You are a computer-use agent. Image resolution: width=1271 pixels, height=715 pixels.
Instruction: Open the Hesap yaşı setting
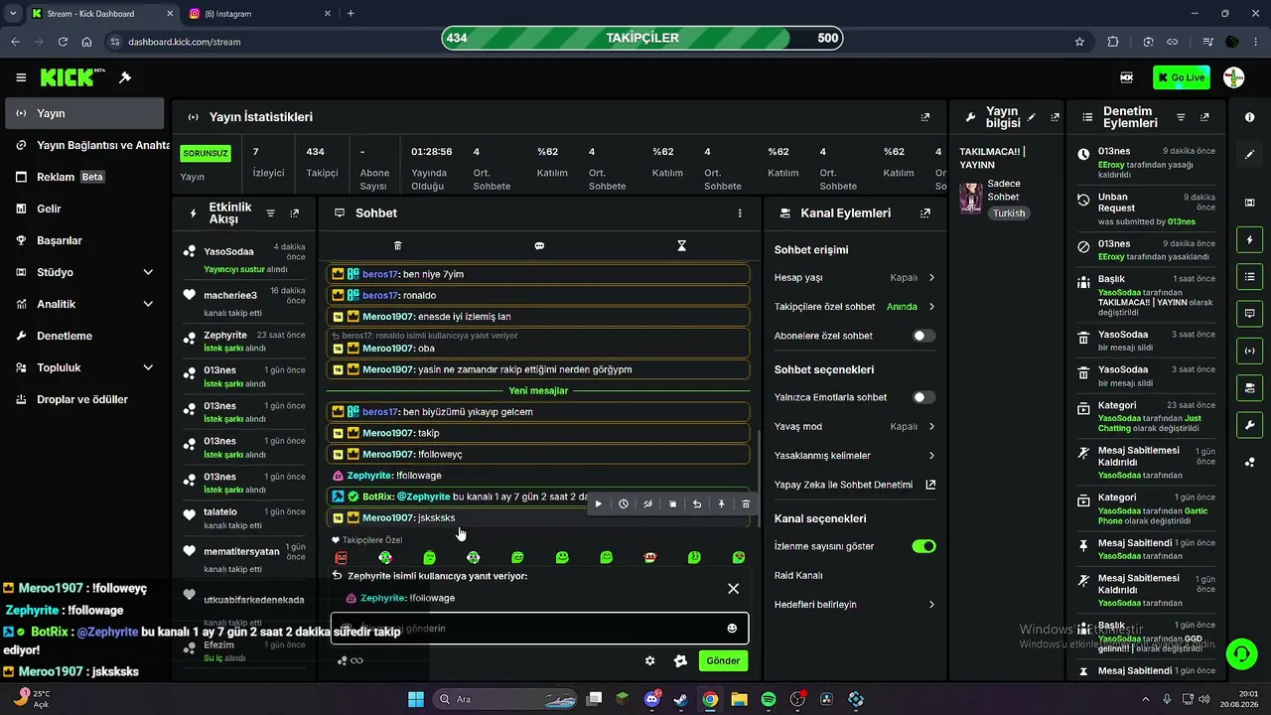[x=855, y=278]
